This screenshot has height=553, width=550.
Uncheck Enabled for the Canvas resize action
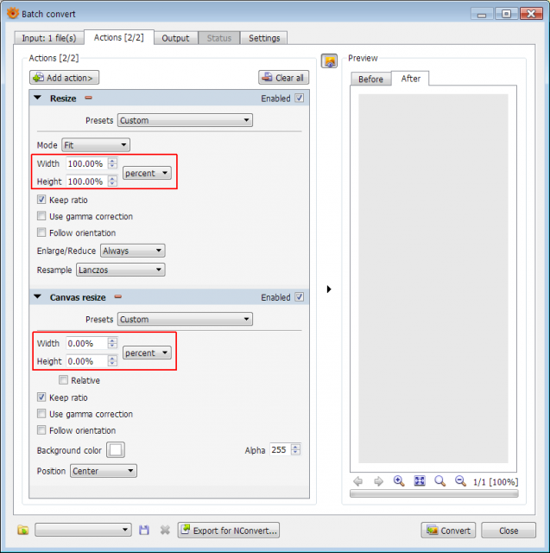(x=299, y=297)
